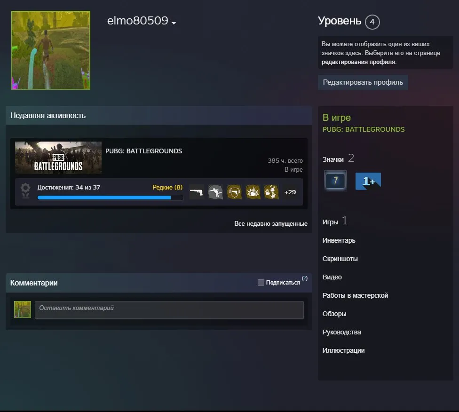Click the achievements progress bar
Image resolution: width=459 pixels, height=412 pixels.
(x=111, y=198)
